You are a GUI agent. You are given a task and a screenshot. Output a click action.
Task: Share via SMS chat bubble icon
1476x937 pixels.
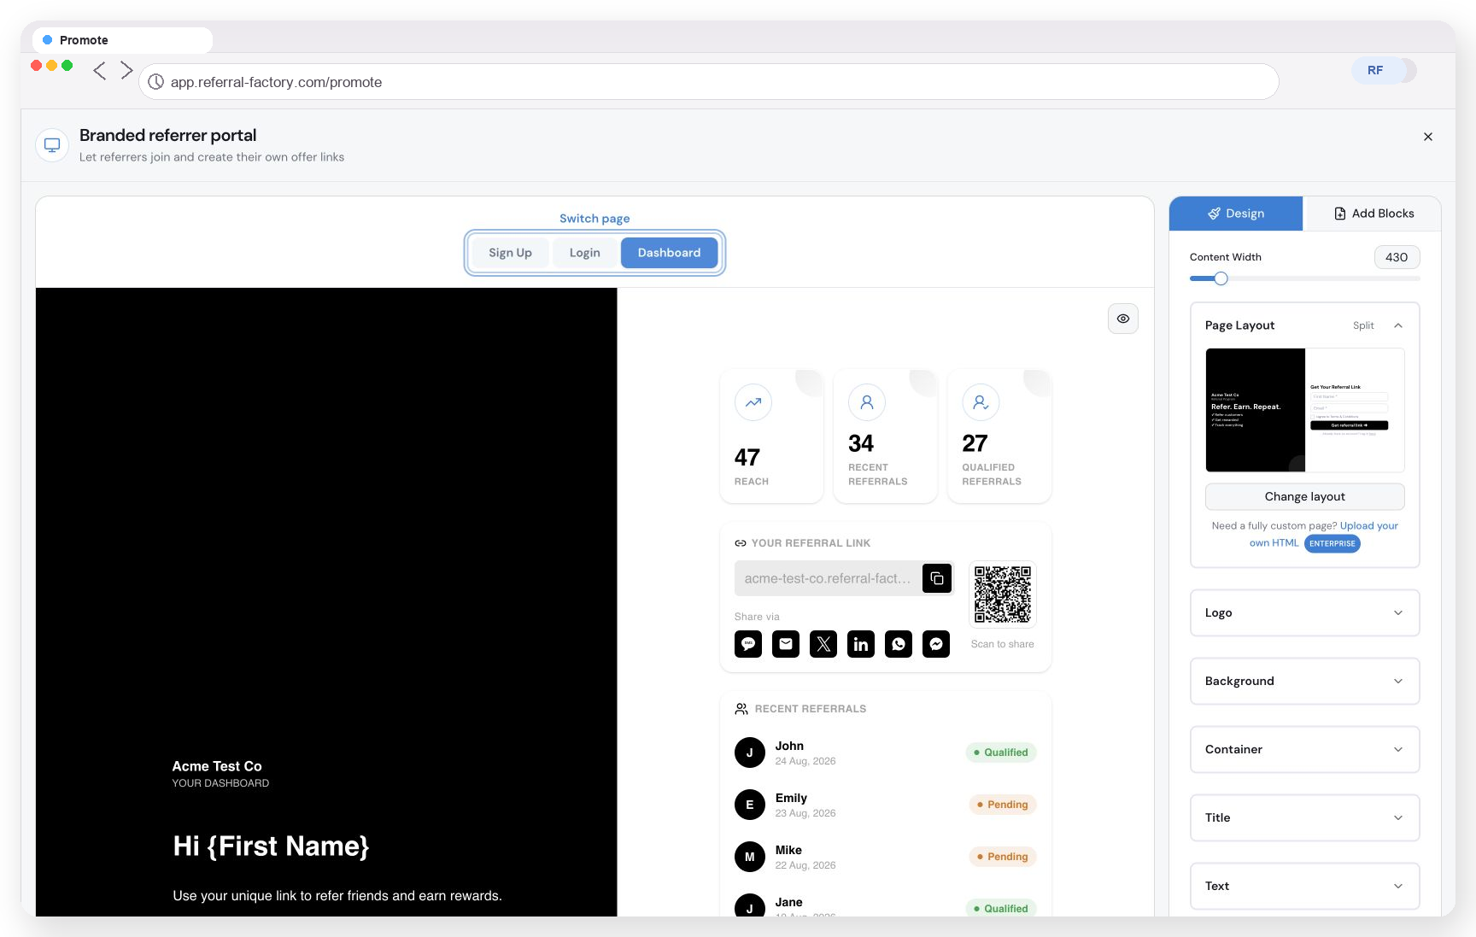(x=748, y=644)
